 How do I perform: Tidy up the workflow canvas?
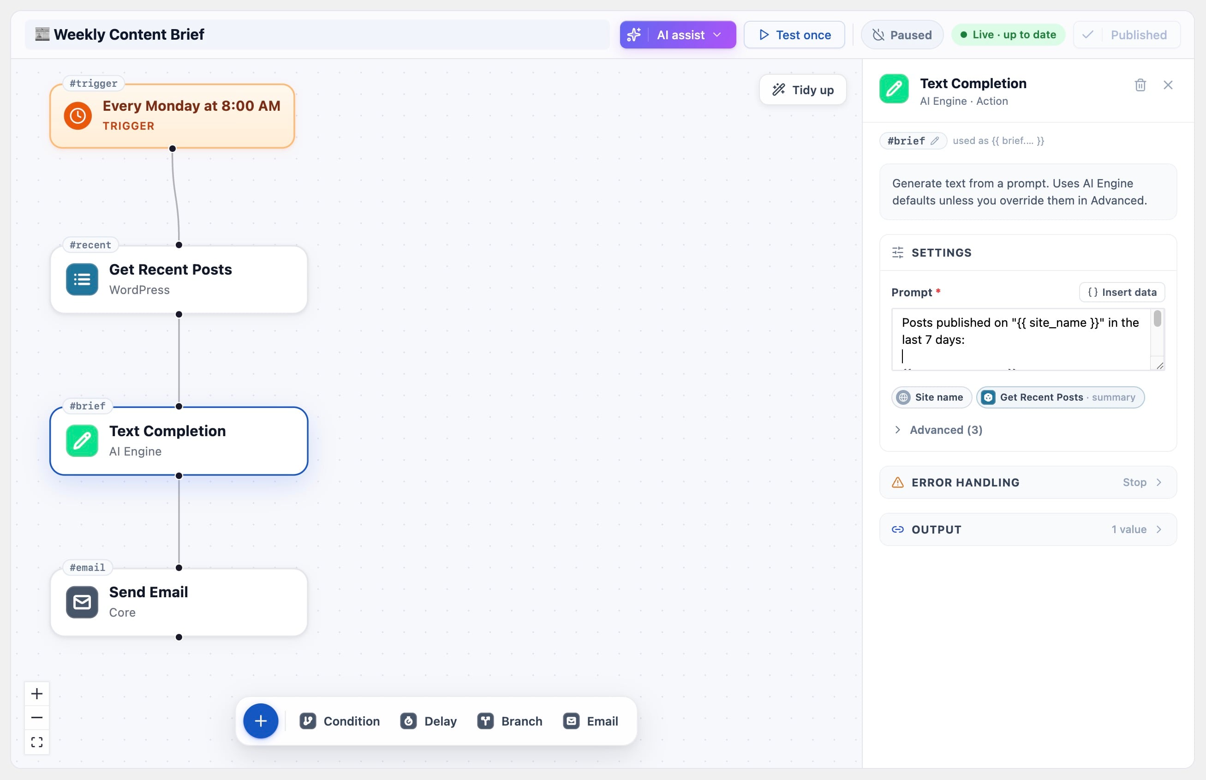pos(802,90)
